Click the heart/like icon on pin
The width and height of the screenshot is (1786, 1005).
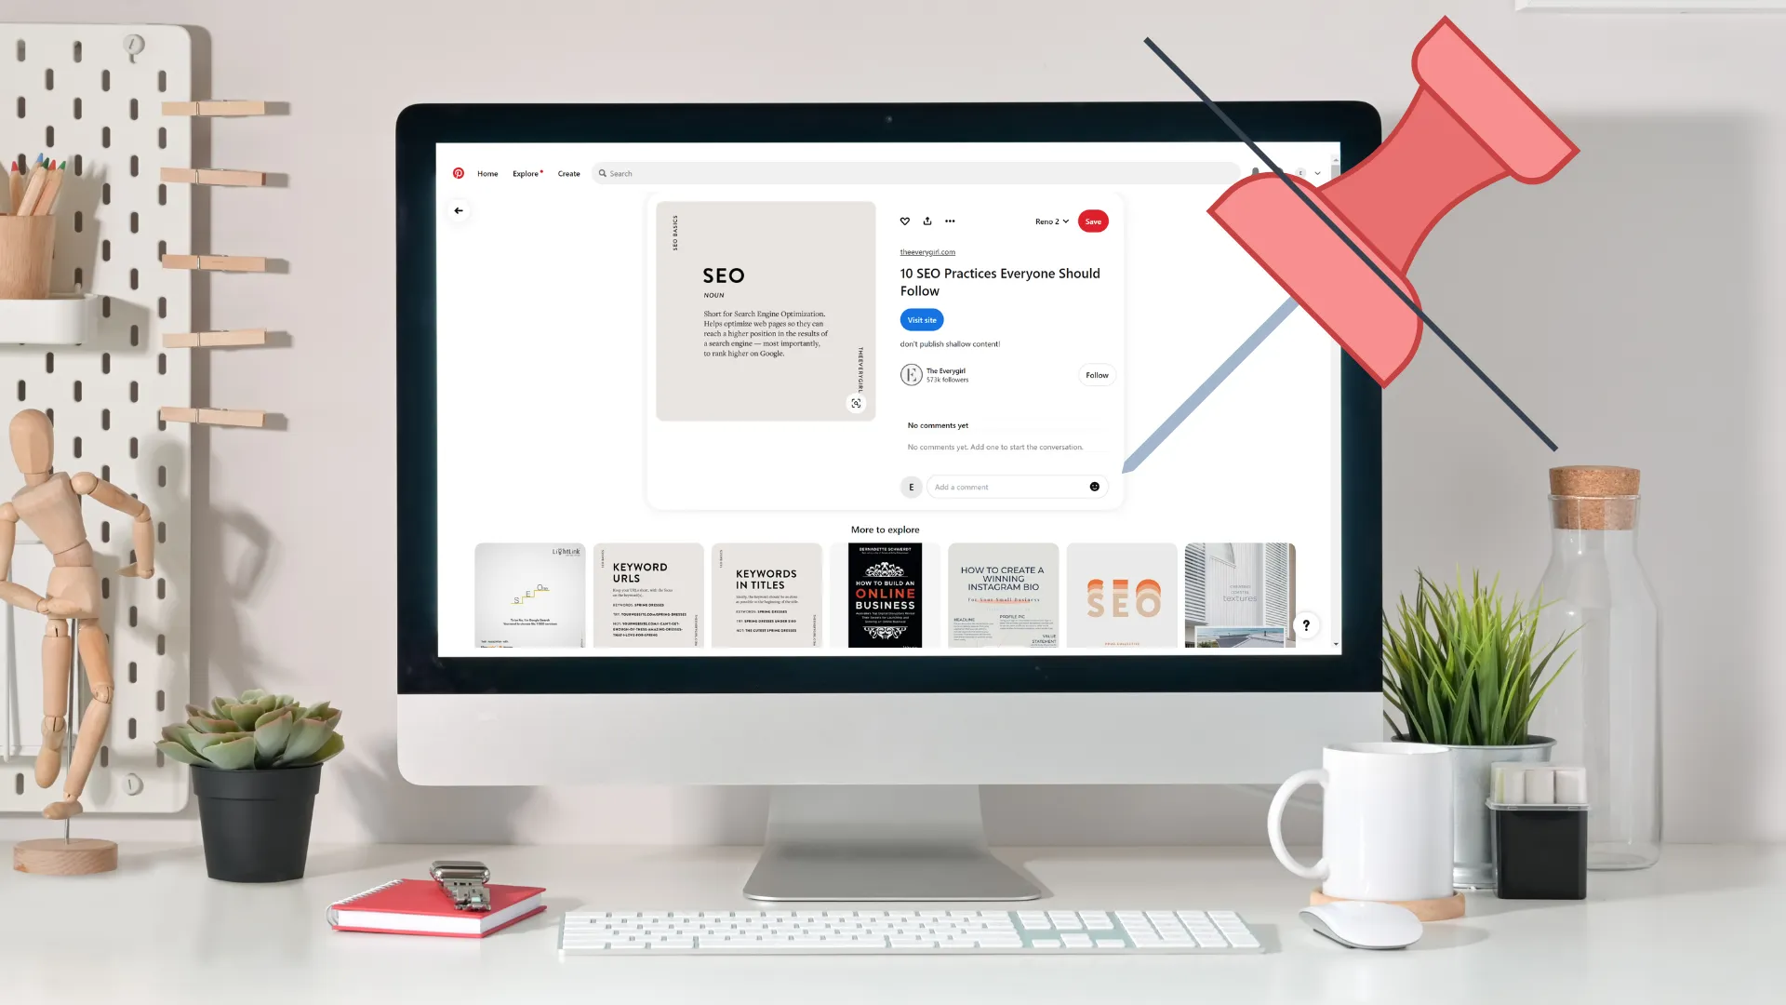pos(905,222)
